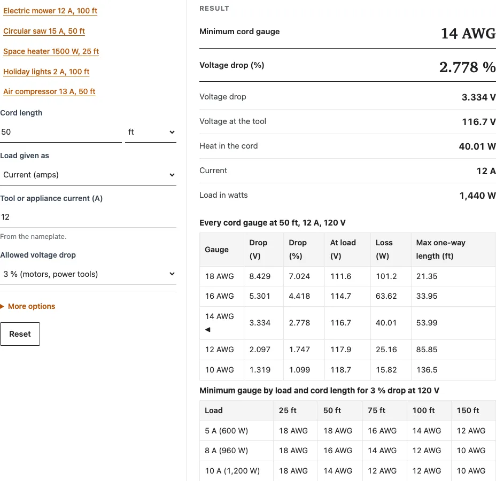Click the 'From the nameplate.' hint text

pyautogui.click(x=33, y=237)
